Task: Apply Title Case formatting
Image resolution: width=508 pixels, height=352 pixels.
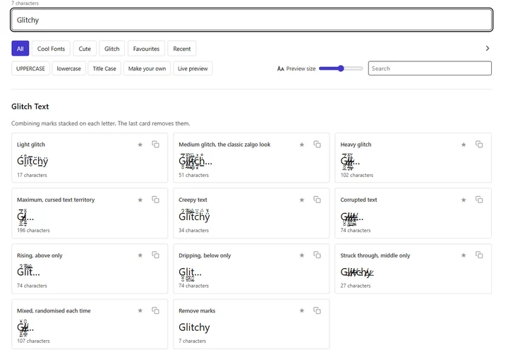Action: [104, 68]
